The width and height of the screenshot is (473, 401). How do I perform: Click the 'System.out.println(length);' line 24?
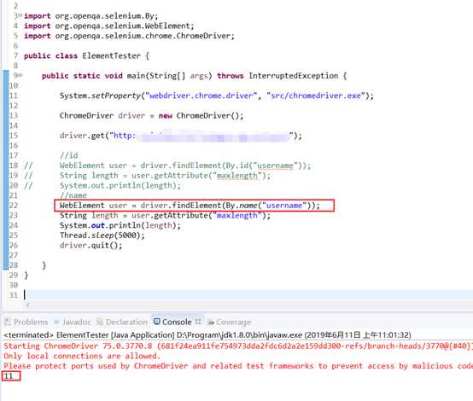[x=120, y=225]
